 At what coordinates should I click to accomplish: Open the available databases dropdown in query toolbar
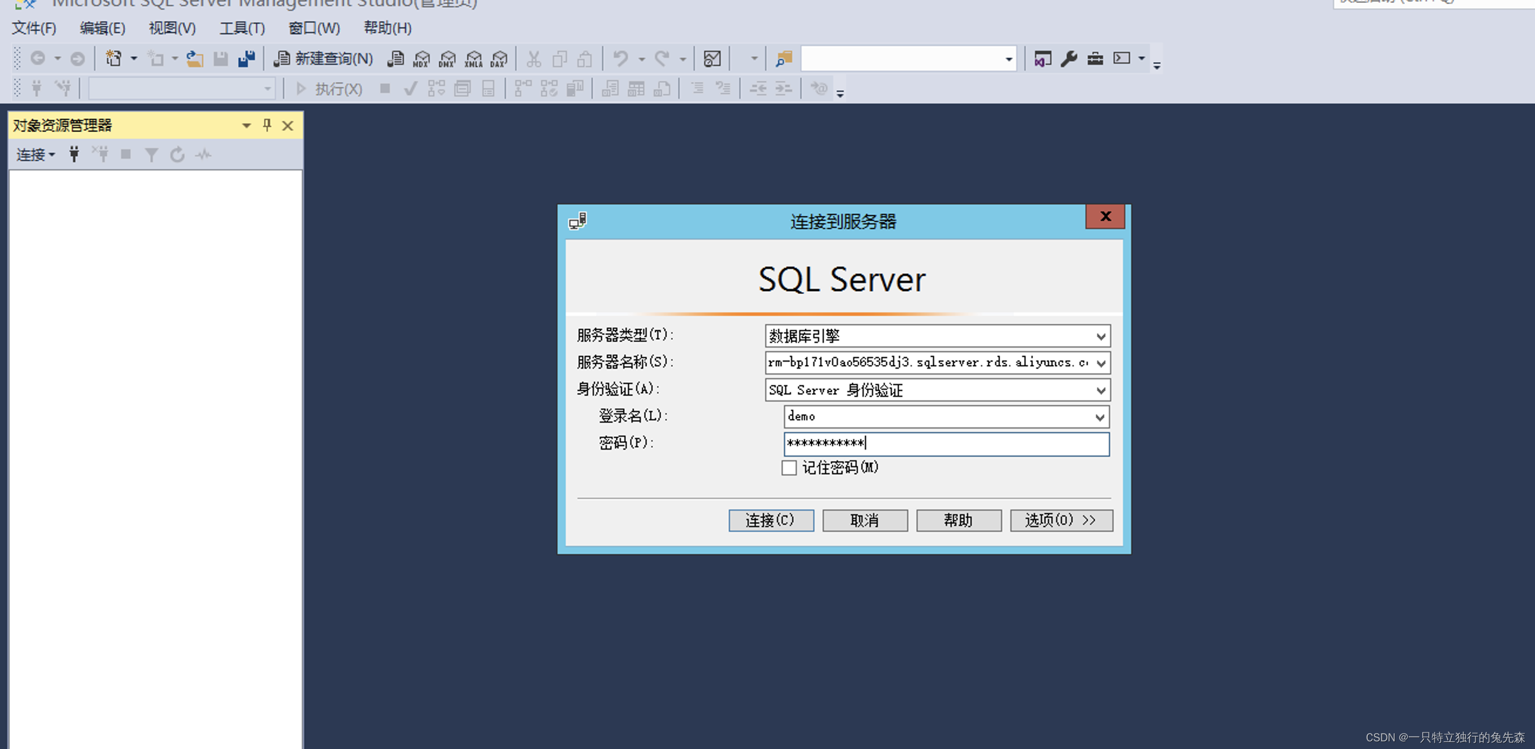coord(268,89)
